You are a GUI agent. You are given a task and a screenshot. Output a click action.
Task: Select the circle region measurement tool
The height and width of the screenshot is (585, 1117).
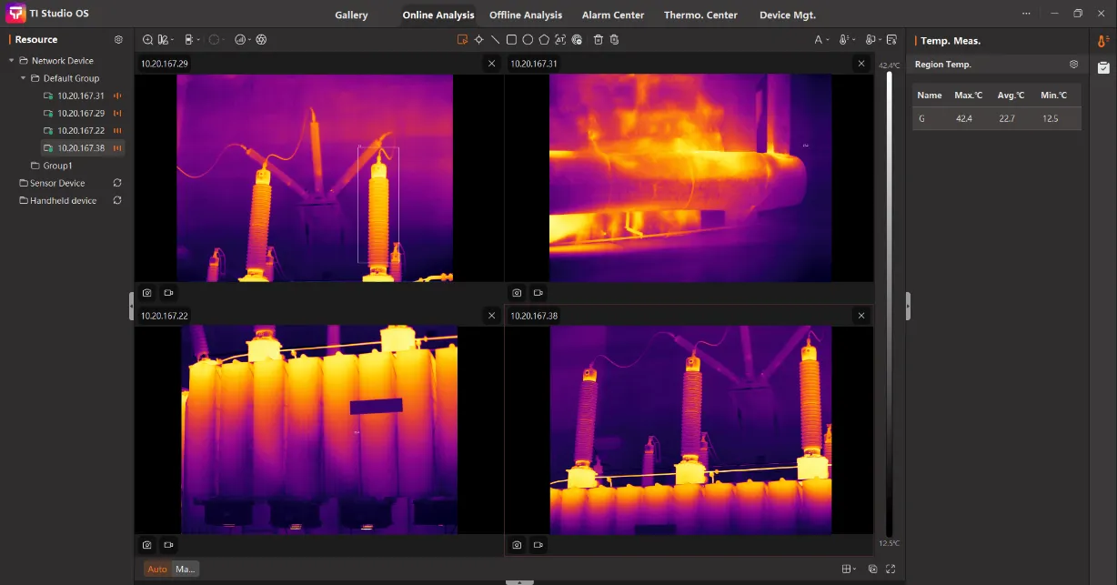528,40
